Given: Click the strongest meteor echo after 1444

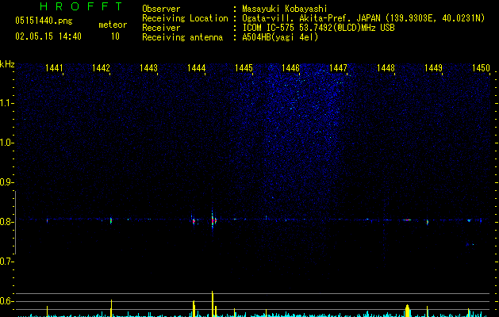Looking at the screenshot, I should pyautogui.click(x=213, y=220).
